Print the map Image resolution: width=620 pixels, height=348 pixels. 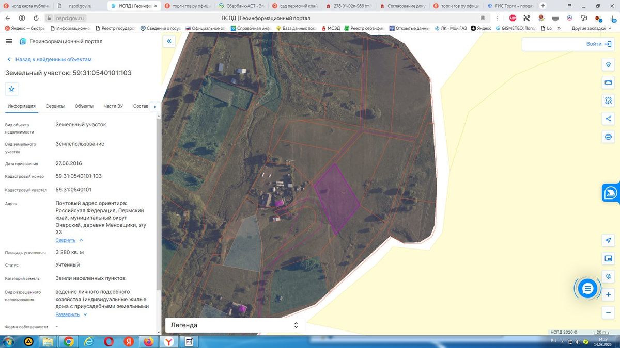[x=608, y=137]
